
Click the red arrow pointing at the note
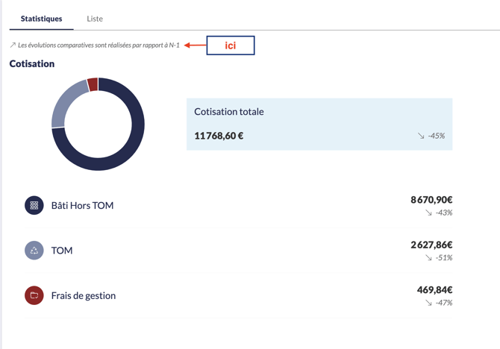click(195, 45)
